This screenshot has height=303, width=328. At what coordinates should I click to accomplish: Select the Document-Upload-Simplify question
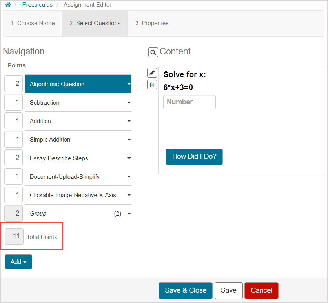tap(65, 177)
